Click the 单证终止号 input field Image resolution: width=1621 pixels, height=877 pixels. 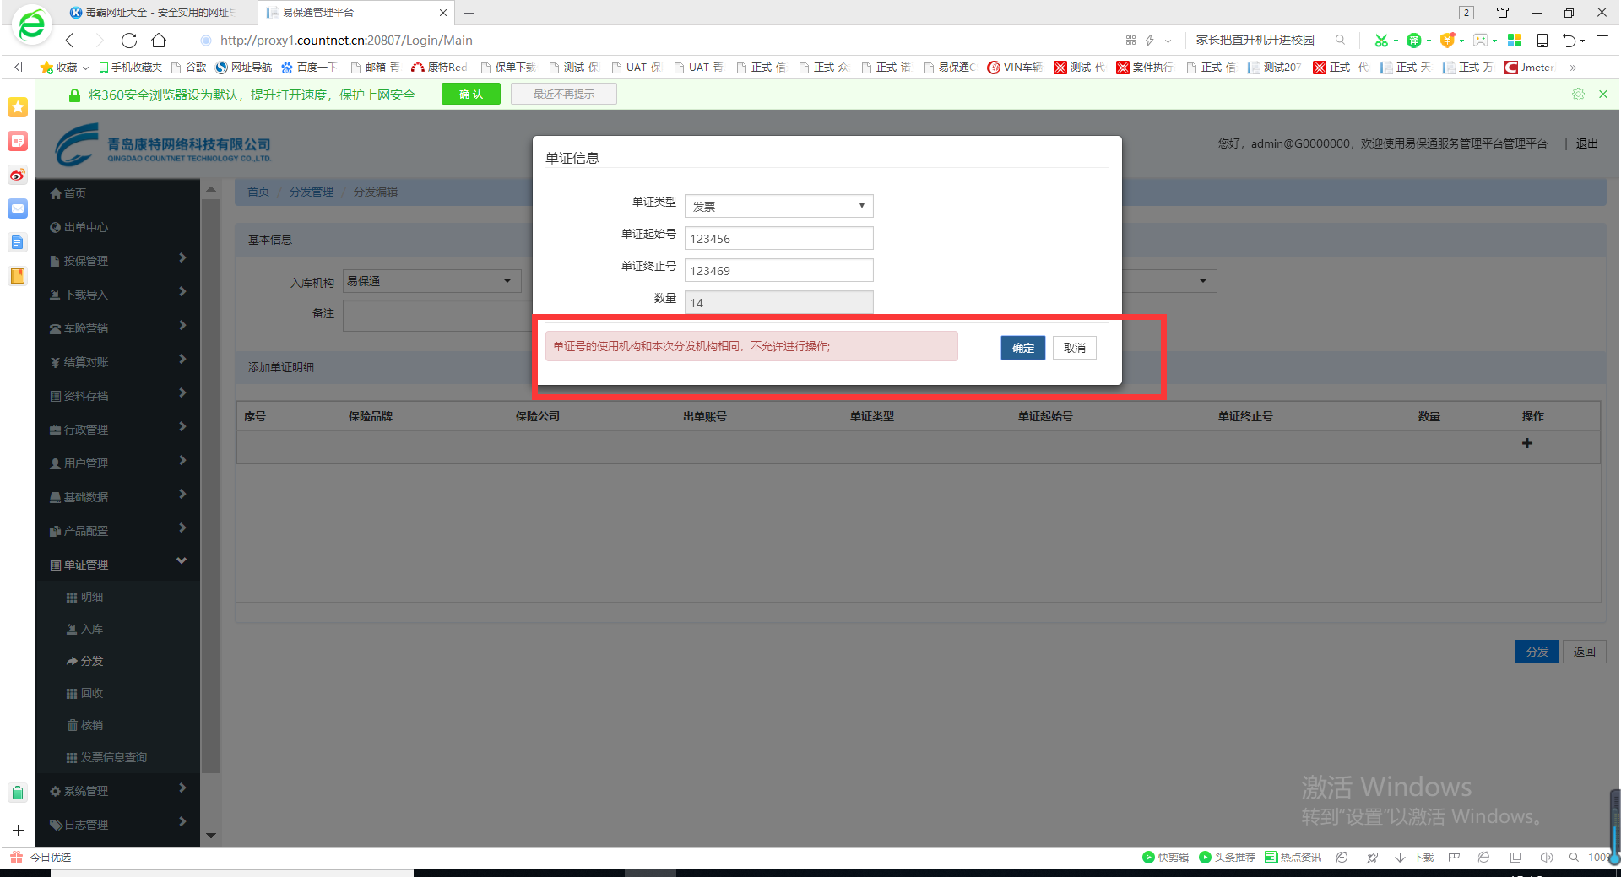778,270
